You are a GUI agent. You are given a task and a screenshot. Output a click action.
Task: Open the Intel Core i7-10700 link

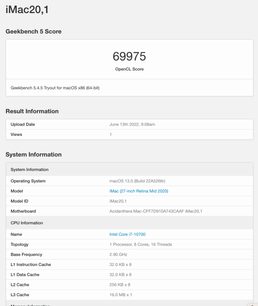coord(127,234)
